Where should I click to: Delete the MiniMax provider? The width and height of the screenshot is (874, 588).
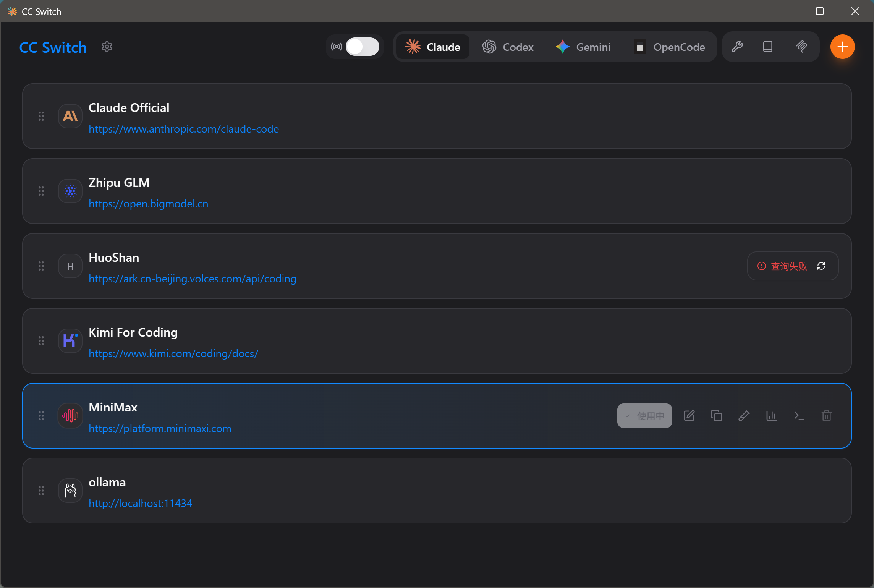coord(827,416)
